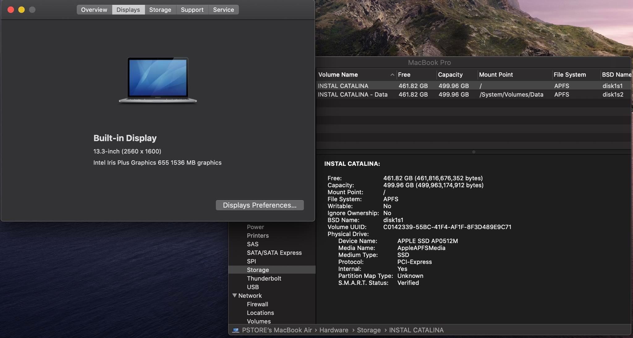The width and height of the screenshot is (633, 338).
Task: Open the Support tab
Action: (x=192, y=10)
